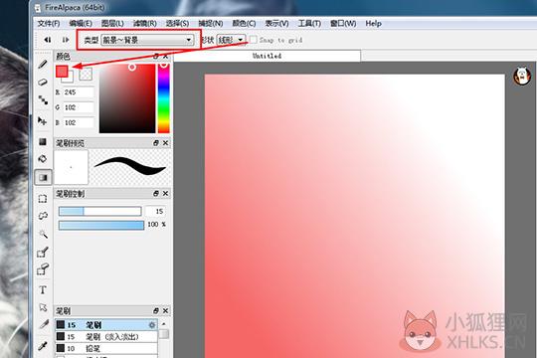
Task: Open the 捕捉(N) menu
Action: (211, 23)
